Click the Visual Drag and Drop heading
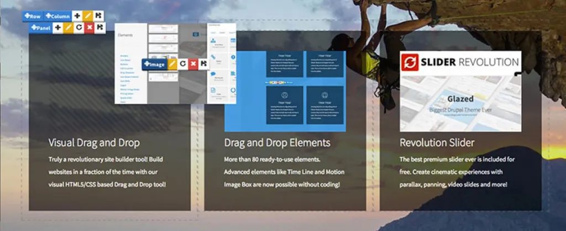 click(x=94, y=143)
